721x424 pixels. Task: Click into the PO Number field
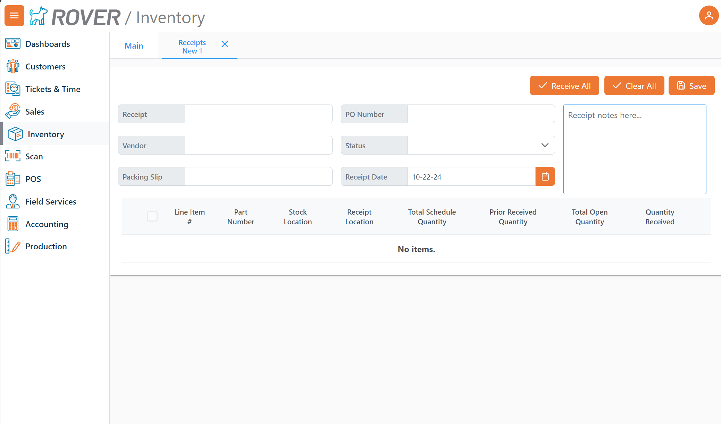pos(481,114)
